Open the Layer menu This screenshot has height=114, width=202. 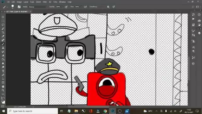coord(26,2)
